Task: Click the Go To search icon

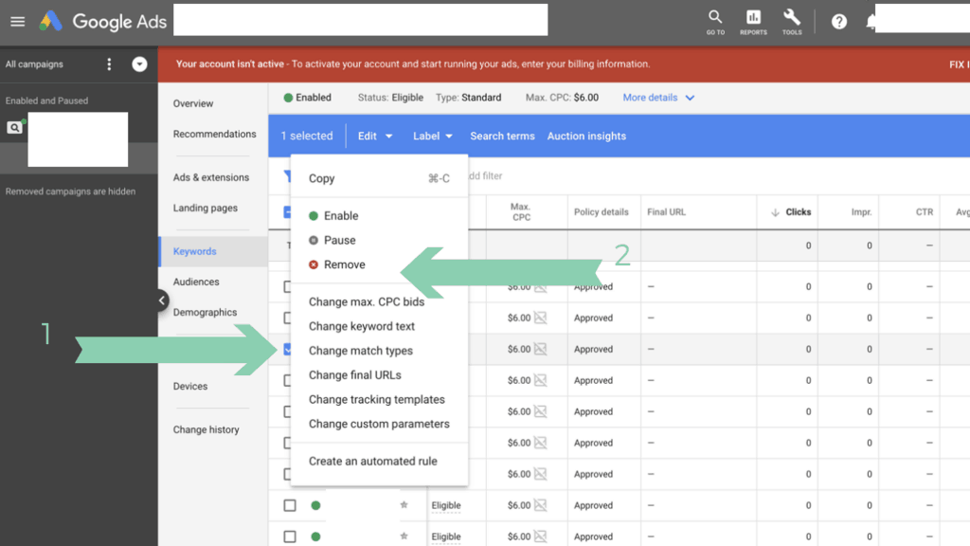Action: [715, 23]
